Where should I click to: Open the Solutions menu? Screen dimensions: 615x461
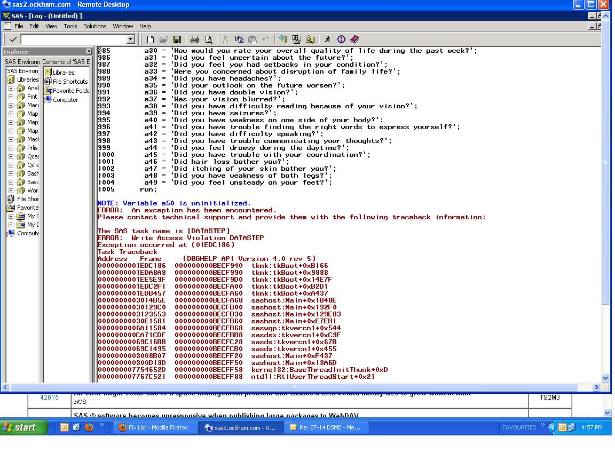pos(96,26)
